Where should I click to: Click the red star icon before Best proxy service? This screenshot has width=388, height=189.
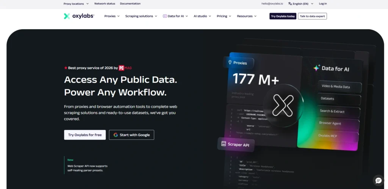point(66,68)
